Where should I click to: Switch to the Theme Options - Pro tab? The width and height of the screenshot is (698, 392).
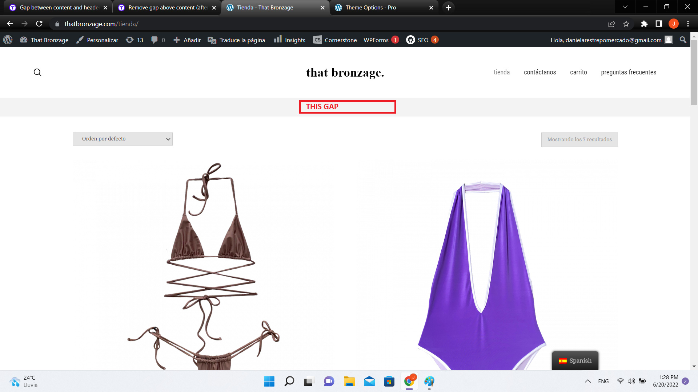[x=371, y=8]
